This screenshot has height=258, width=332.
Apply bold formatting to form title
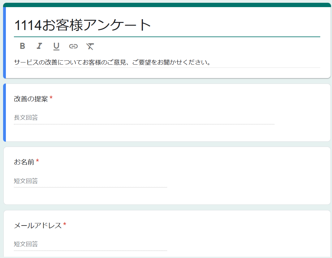point(23,46)
